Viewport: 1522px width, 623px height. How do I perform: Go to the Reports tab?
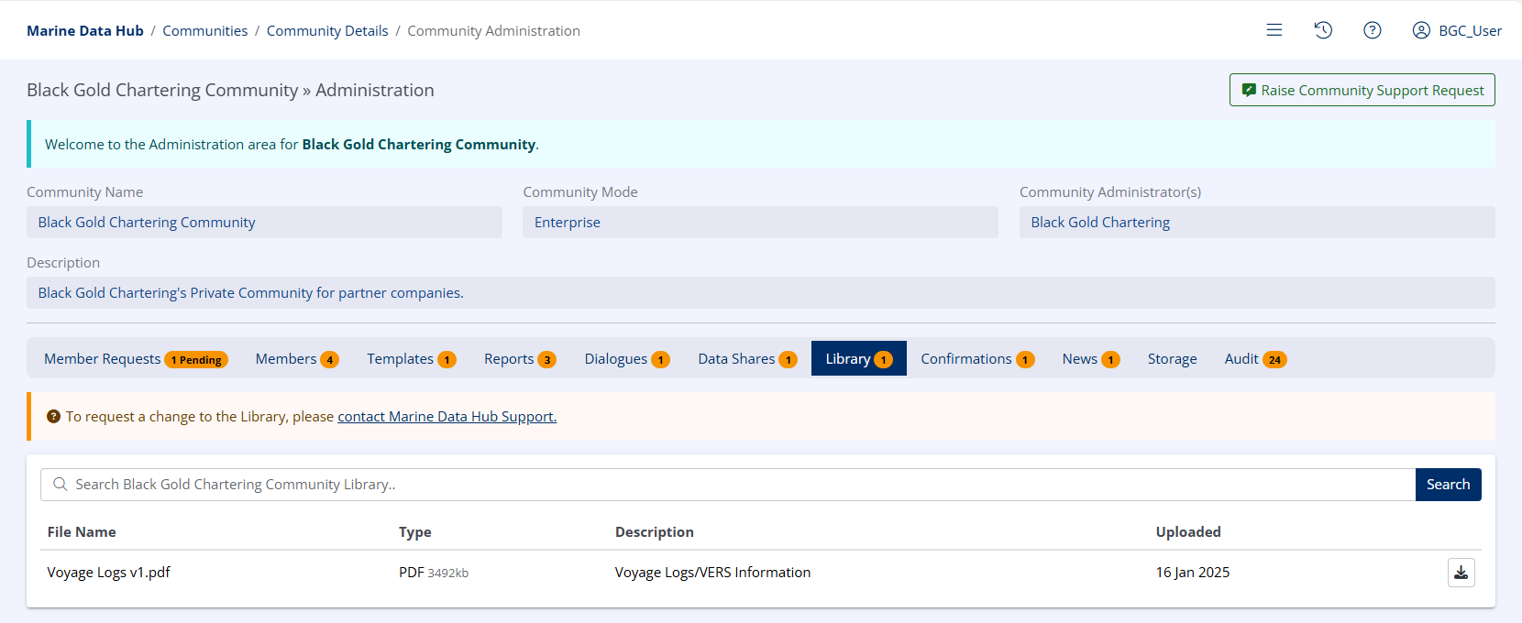[519, 359]
